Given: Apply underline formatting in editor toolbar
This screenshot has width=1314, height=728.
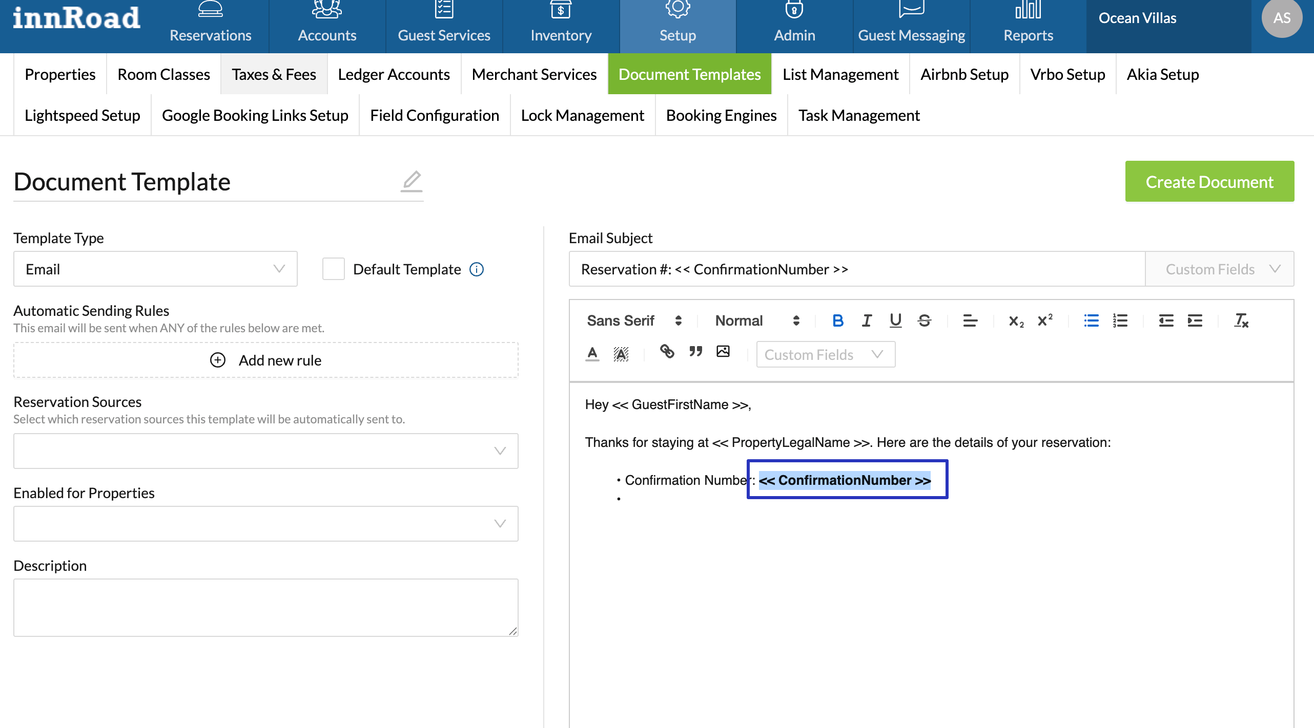Looking at the screenshot, I should (x=895, y=321).
